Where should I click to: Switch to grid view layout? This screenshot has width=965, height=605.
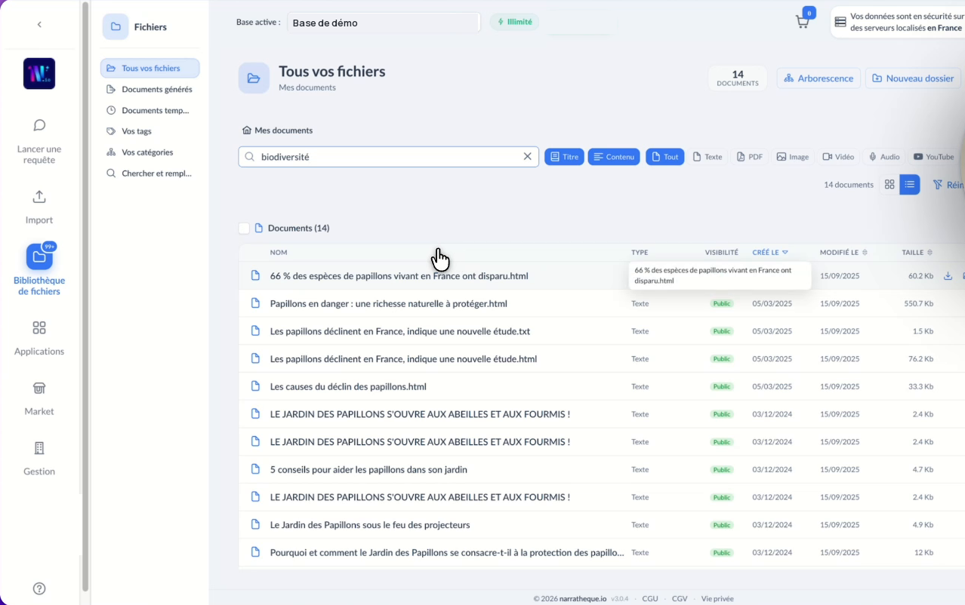coord(889,185)
